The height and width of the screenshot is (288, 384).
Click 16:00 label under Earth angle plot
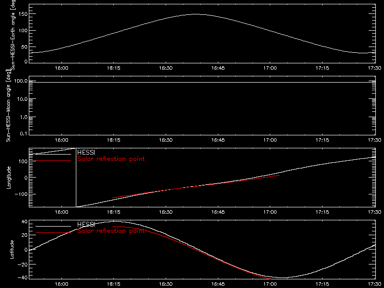point(61,68)
